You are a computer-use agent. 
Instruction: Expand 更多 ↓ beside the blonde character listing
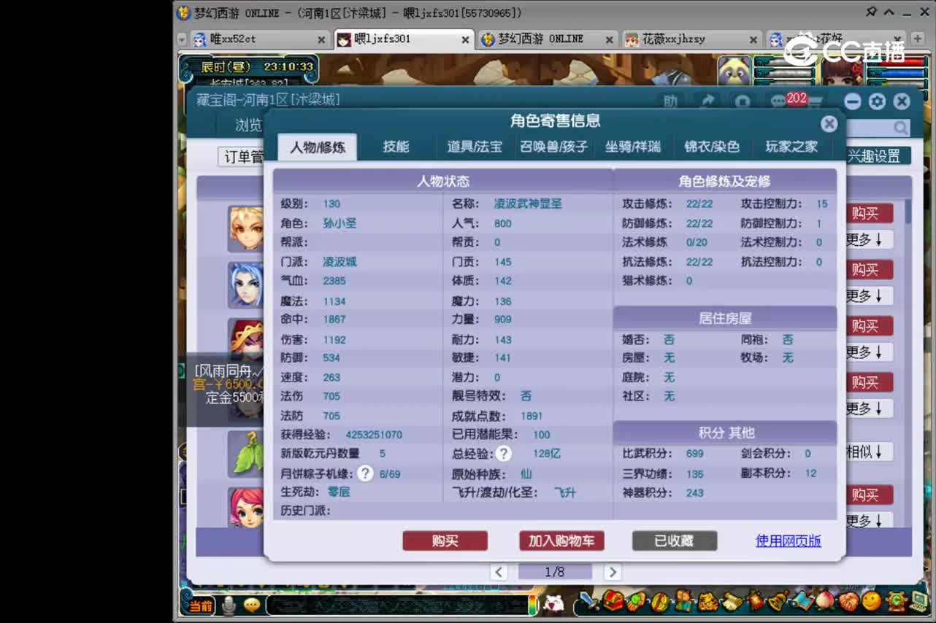pos(870,239)
